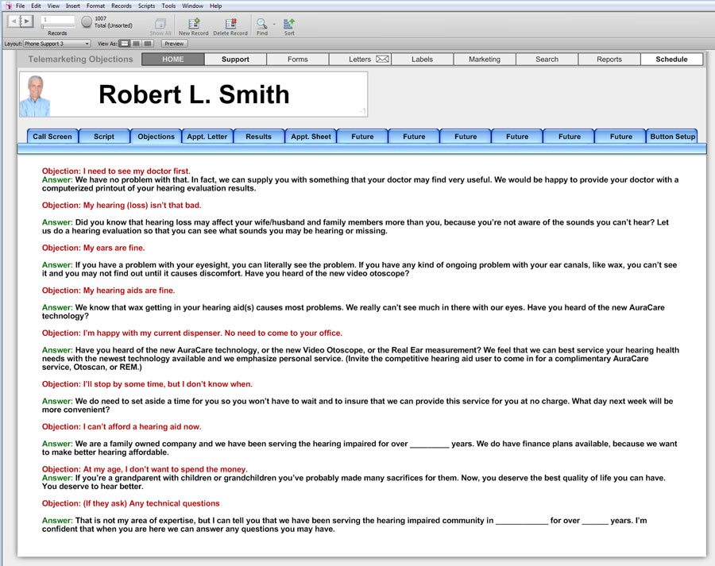Image resolution: width=715 pixels, height=566 pixels.
Task: Switch to the Appt. Sheet tab
Action: point(311,137)
